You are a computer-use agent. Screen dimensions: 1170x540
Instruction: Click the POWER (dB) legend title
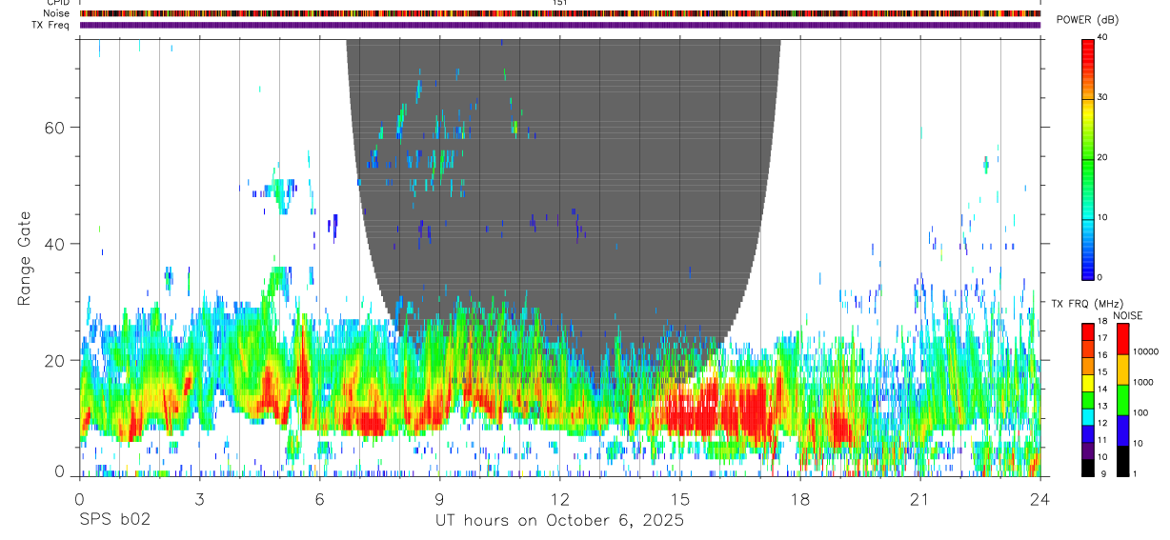click(x=1087, y=20)
